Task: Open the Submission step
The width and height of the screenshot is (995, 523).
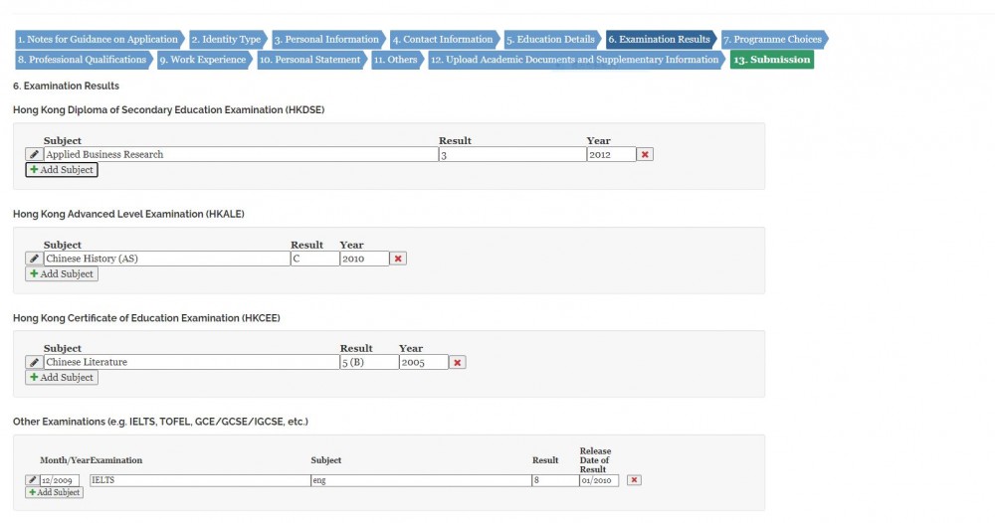Action: (771, 60)
